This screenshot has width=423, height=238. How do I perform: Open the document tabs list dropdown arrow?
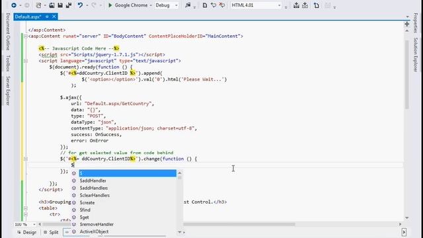pyautogui.click(x=407, y=17)
